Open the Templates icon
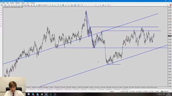Screen dimensions: 172x96 tap(78, 5)
